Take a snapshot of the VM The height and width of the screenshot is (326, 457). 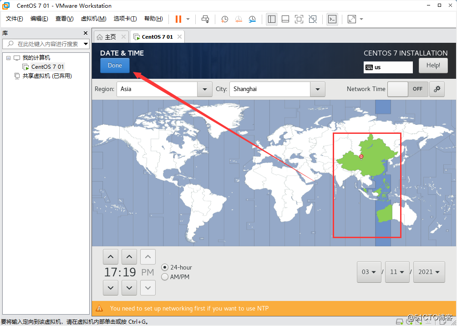tap(224, 19)
